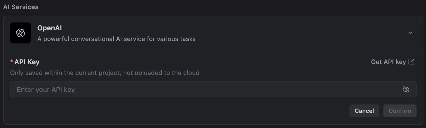Click the 'Enter your API key' placeholder text
Screen dimensions: 426x128
point(46,90)
